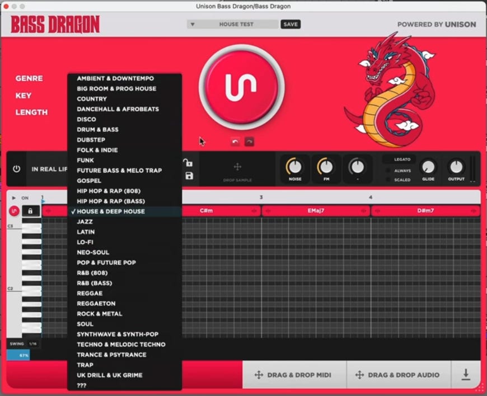The image size is (487, 396).
Task: Click the download arrow icon
Action: click(466, 374)
